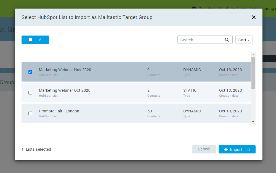The height and width of the screenshot is (173, 276).
Task: Check Promote Fair - London checkbox
Action: (30, 113)
